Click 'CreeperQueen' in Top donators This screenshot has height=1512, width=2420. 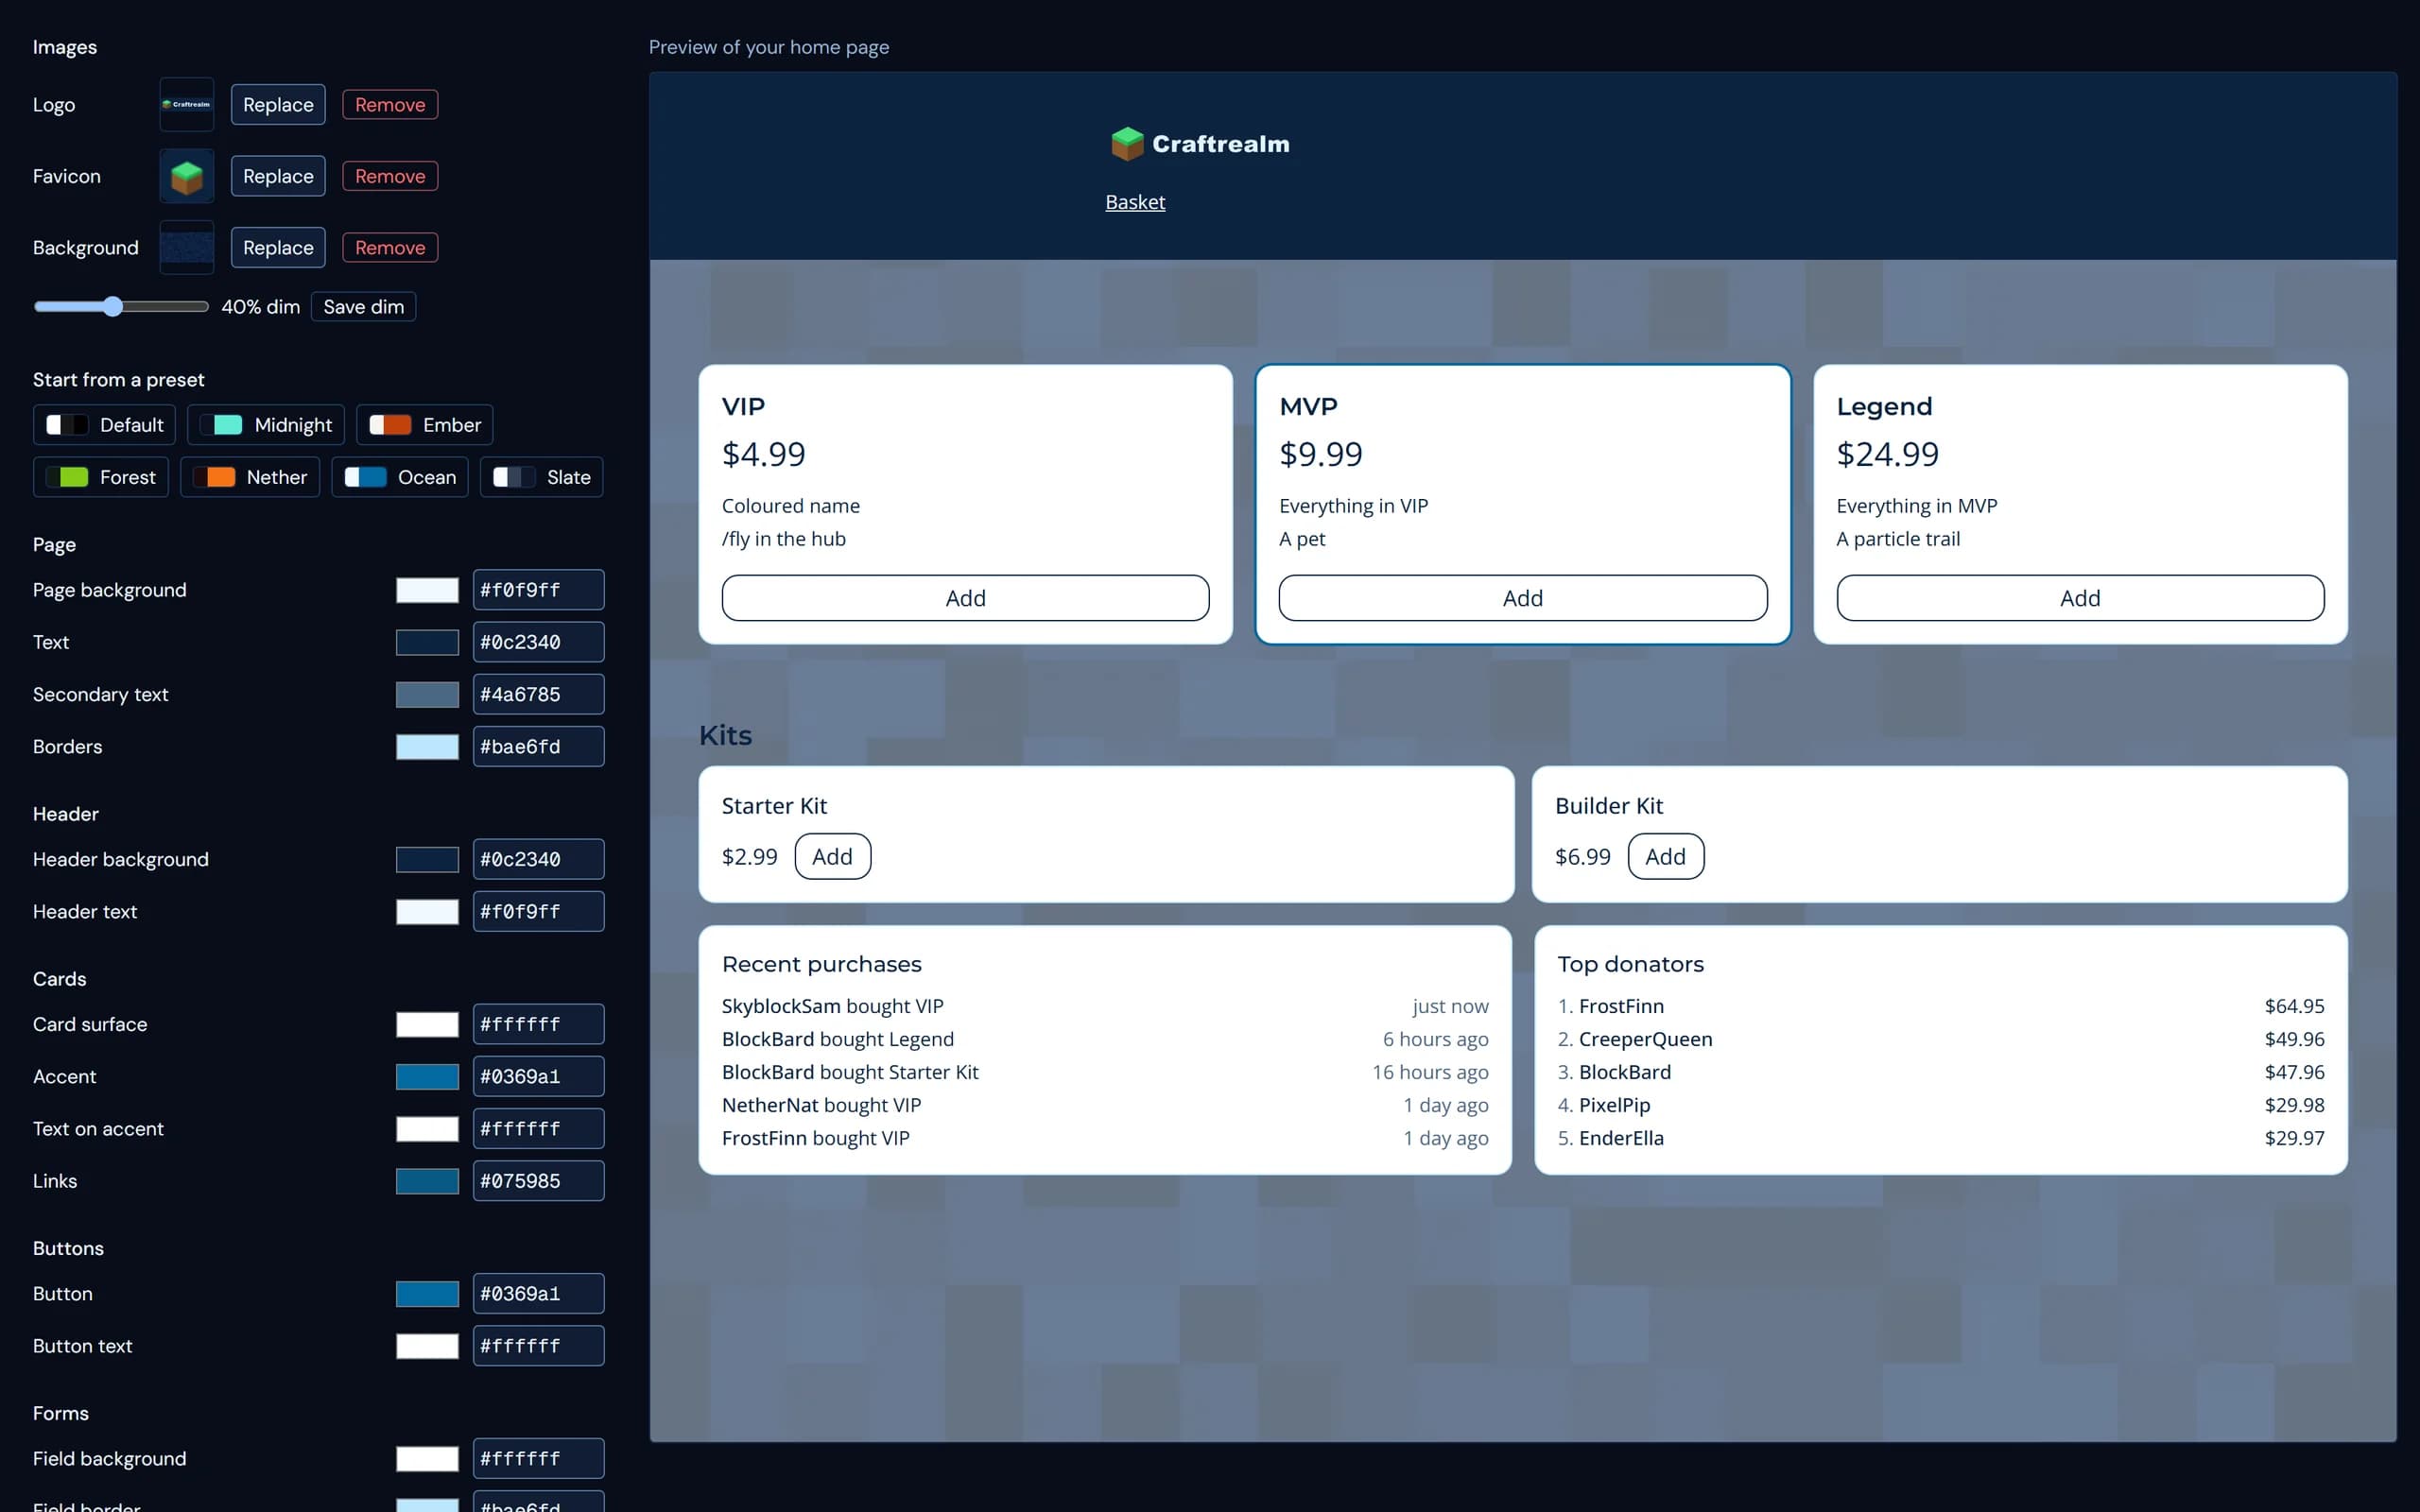click(x=1645, y=1039)
